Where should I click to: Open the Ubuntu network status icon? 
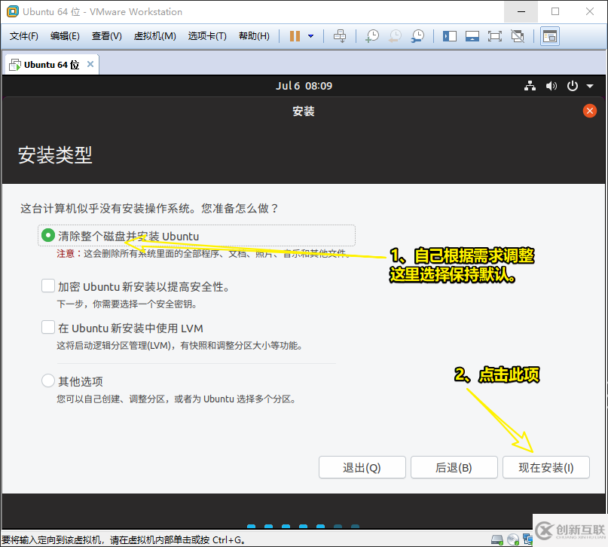click(530, 86)
